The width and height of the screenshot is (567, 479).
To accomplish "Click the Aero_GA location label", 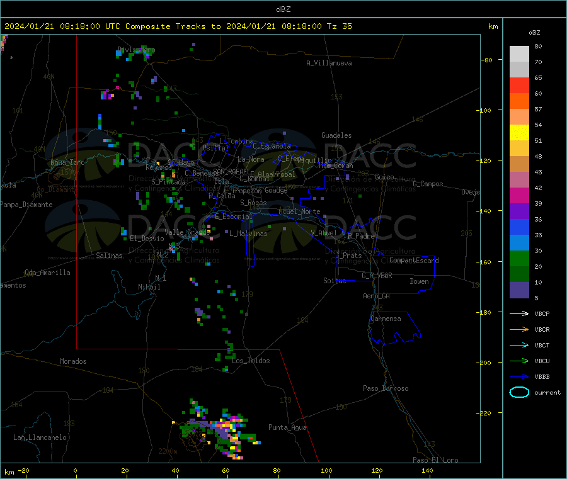I will click(x=377, y=296).
